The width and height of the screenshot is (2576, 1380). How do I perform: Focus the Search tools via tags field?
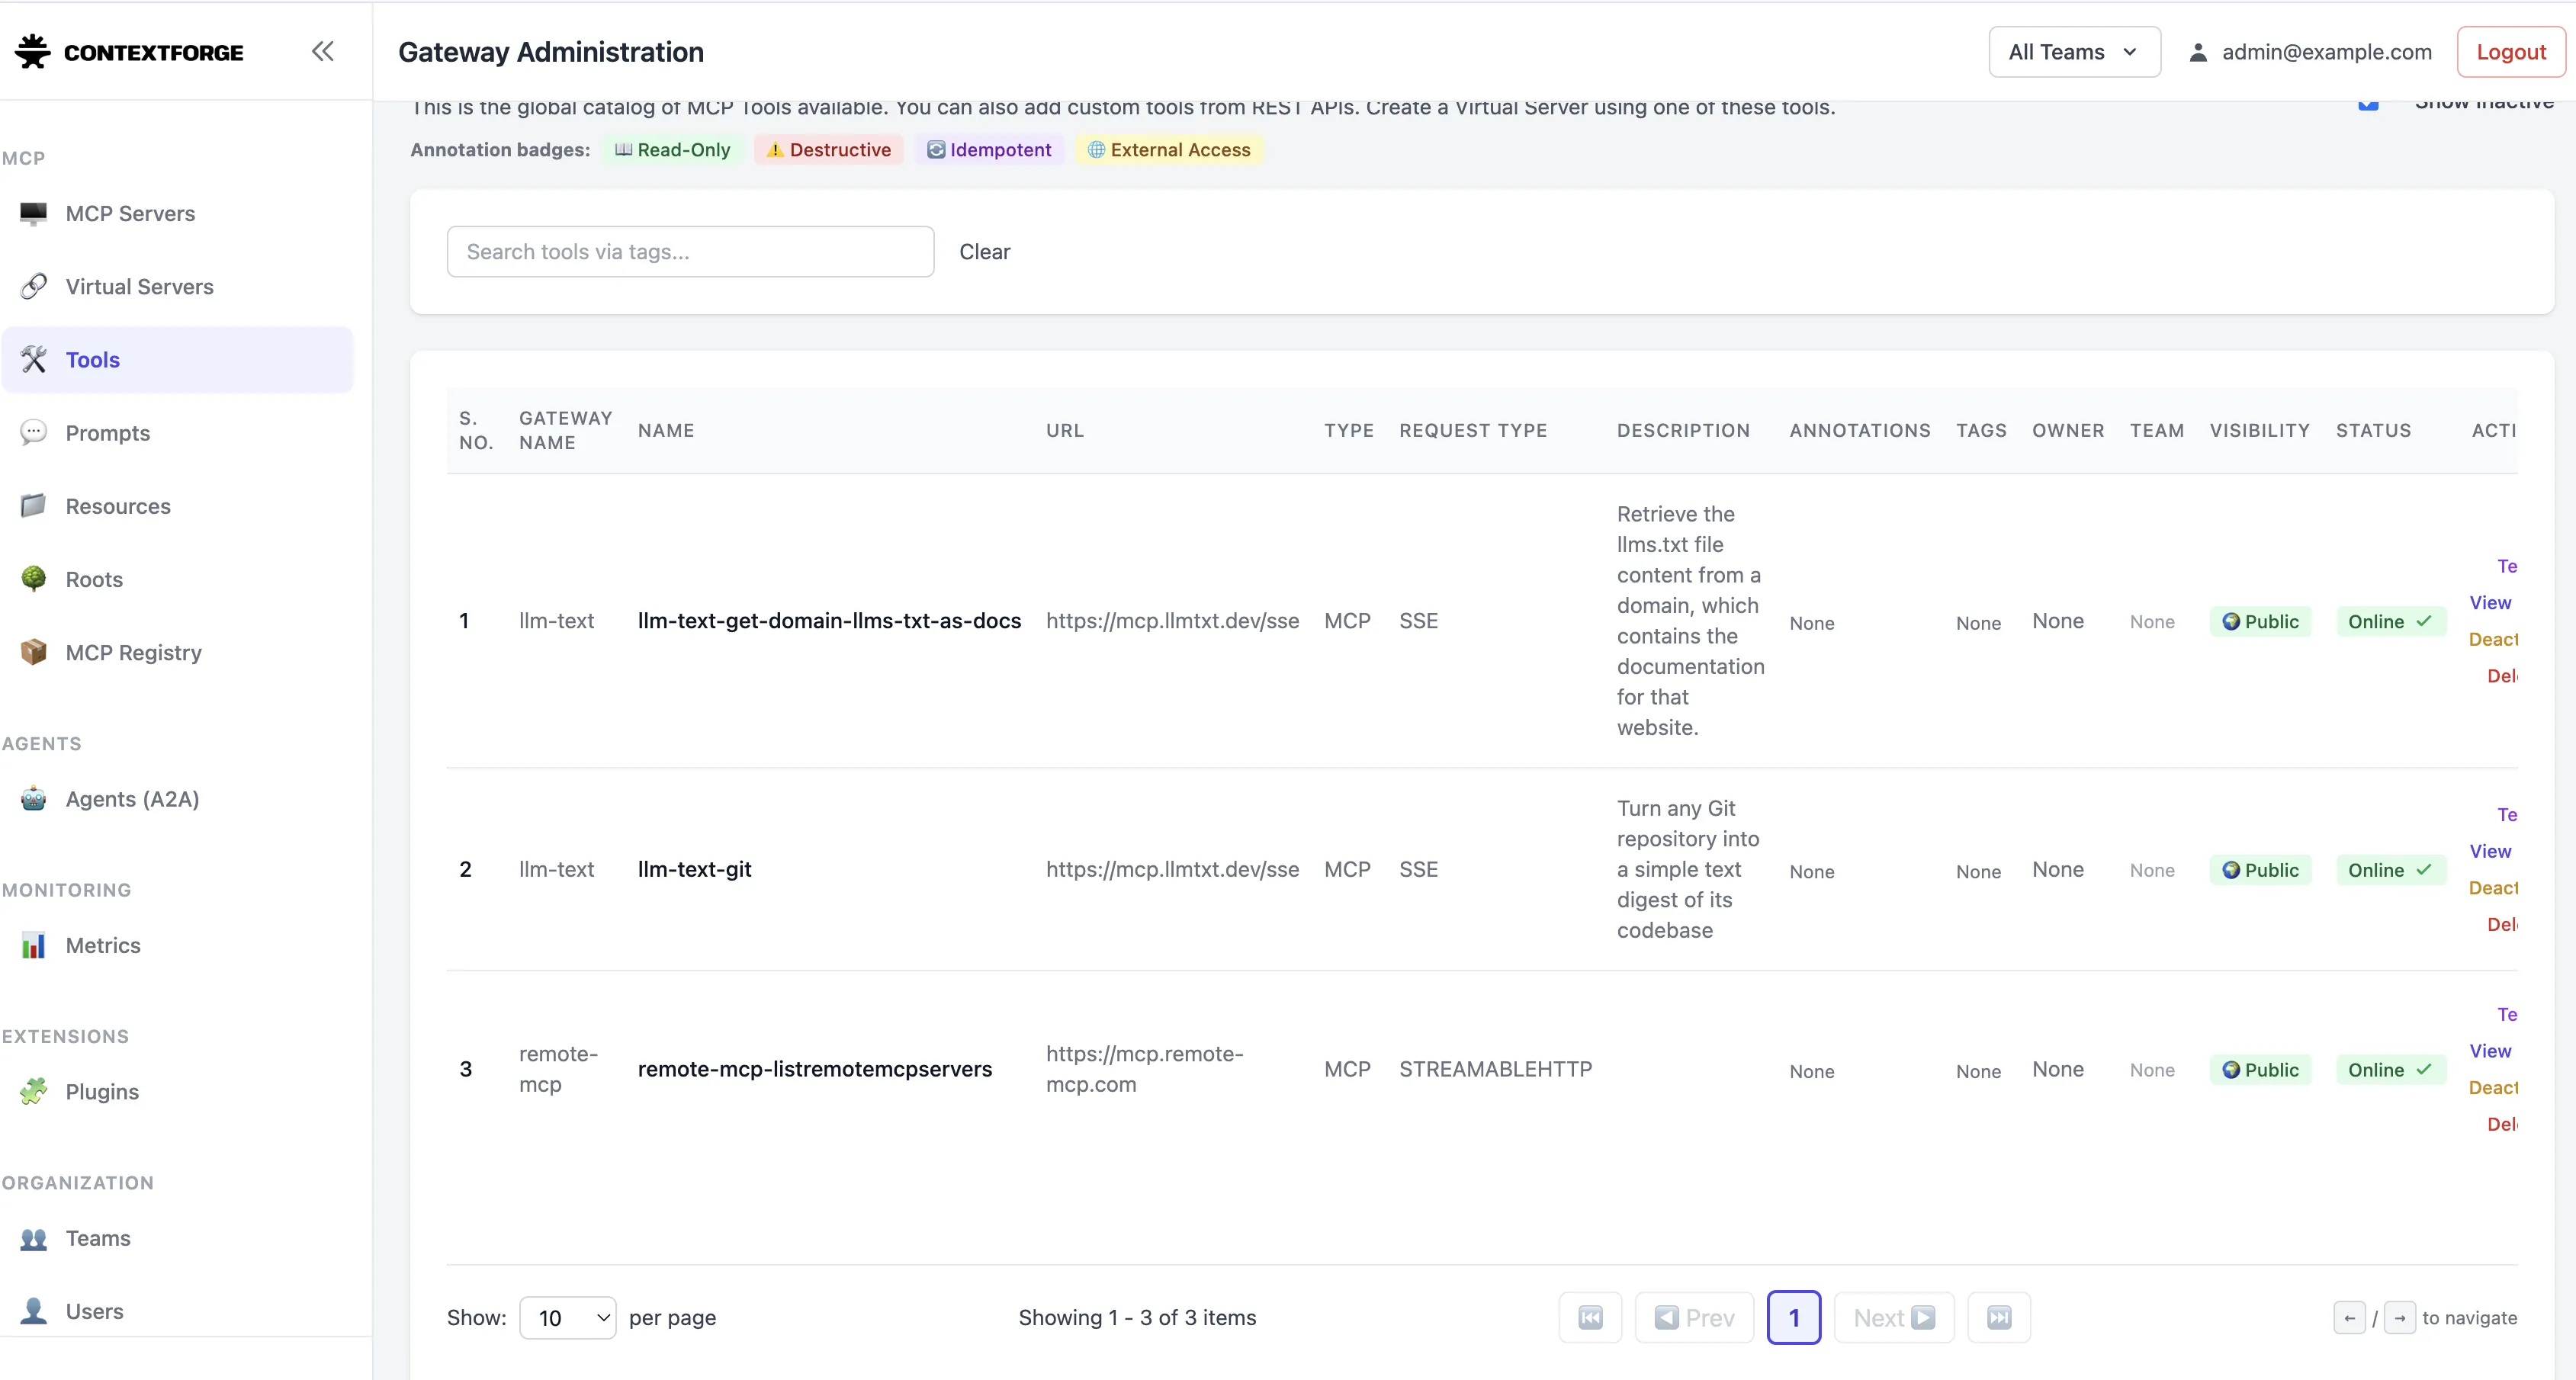pyautogui.click(x=690, y=252)
